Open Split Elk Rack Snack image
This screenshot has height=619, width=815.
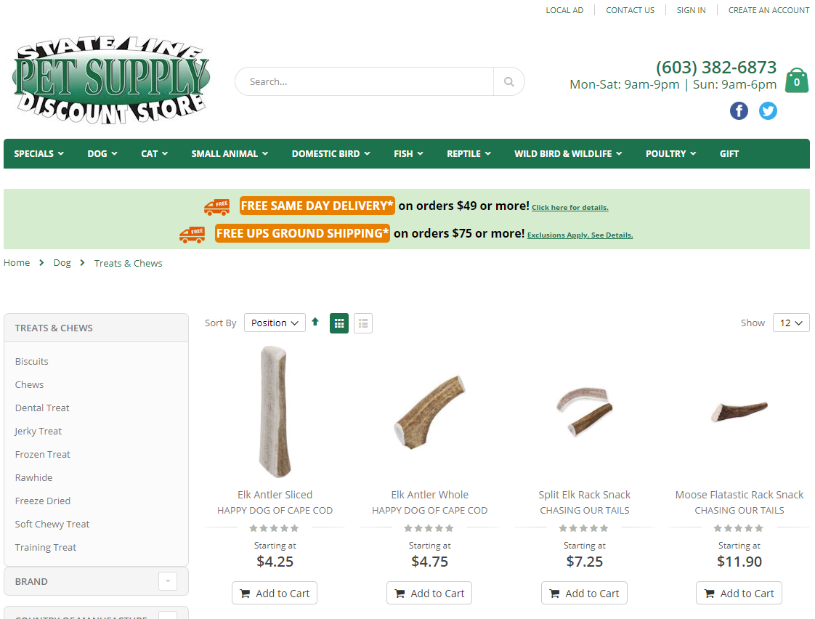(584, 411)
